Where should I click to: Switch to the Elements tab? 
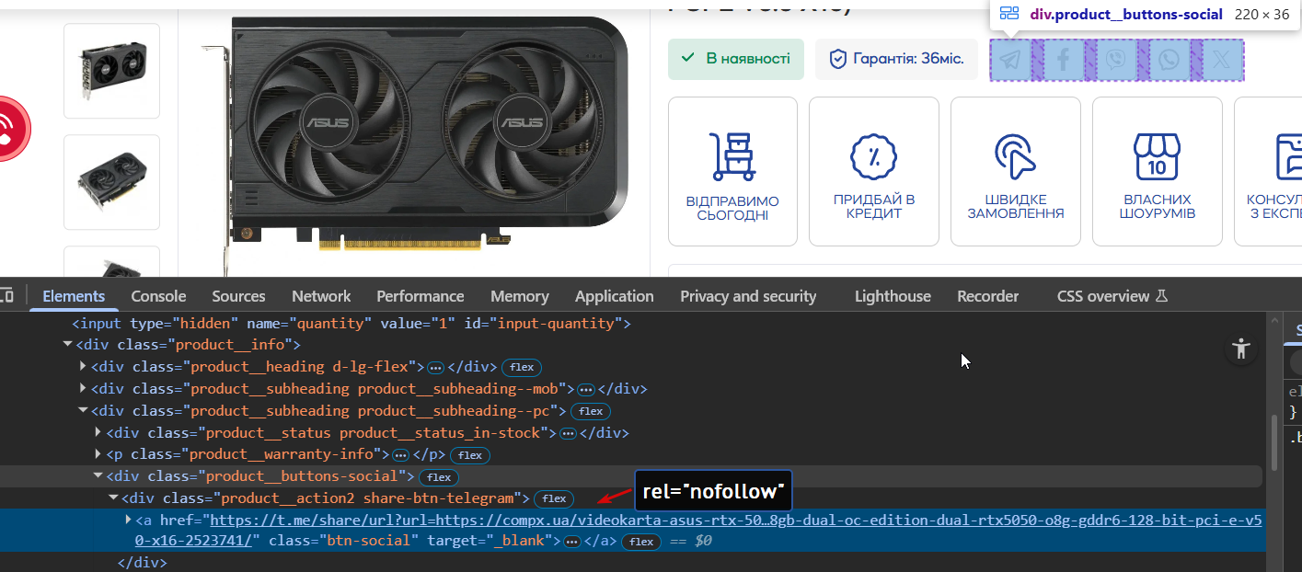coord(74,296)
